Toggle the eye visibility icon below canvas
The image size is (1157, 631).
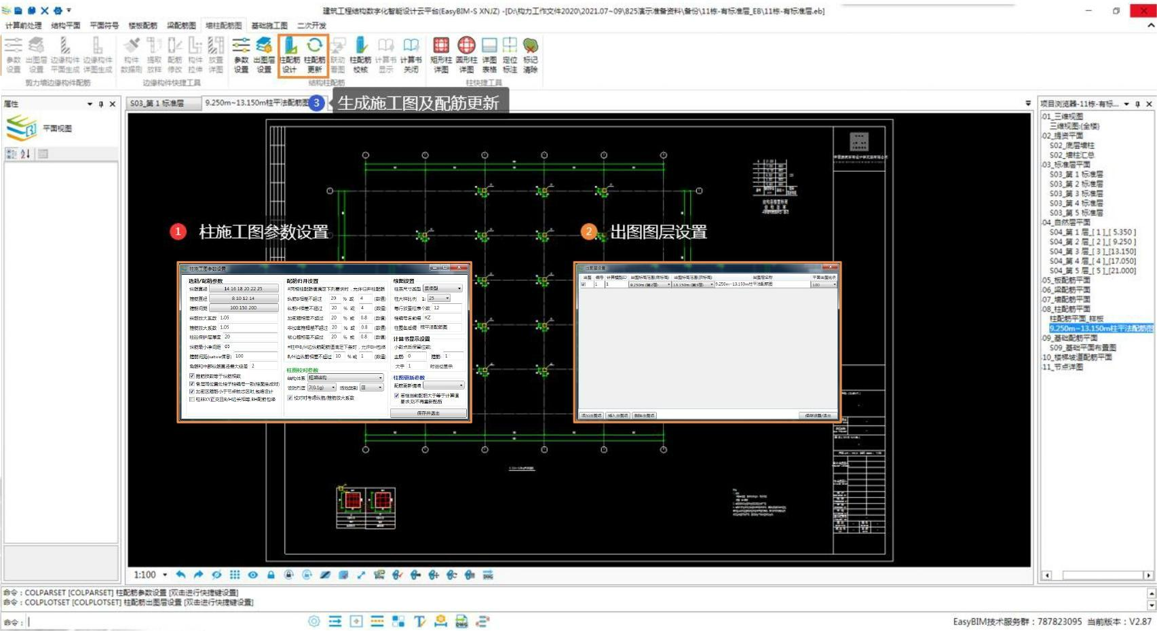pos(252,575)
